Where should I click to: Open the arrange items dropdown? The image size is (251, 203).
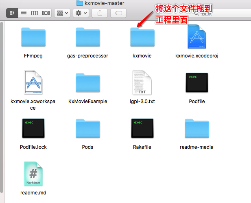[x=62, y=13]
